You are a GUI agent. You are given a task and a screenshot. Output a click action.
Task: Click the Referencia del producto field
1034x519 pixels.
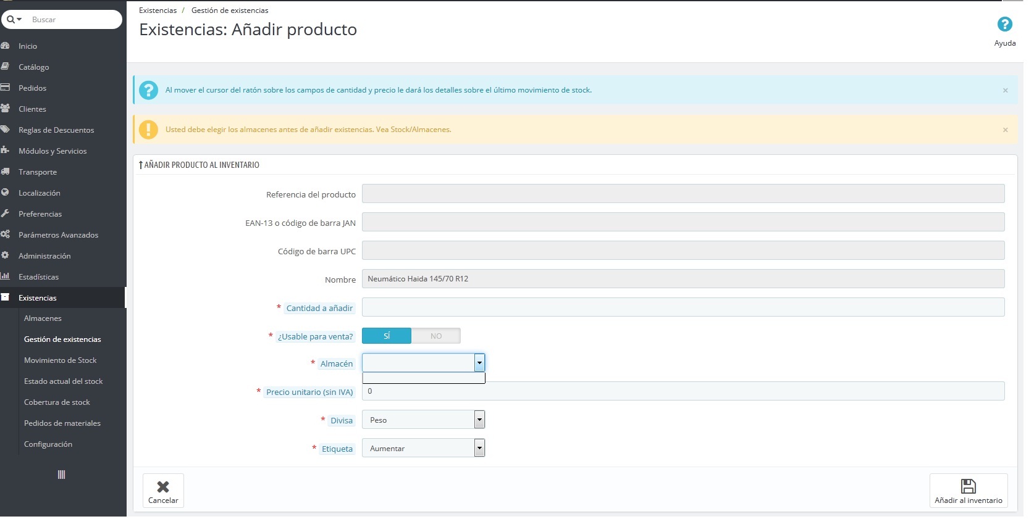pyautogui.click(x=683, y=194)
